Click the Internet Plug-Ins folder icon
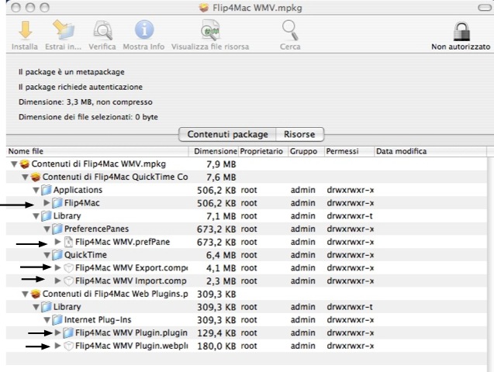Image resolution: width=494 pixels, height=372 pixels. coord(57,320)
